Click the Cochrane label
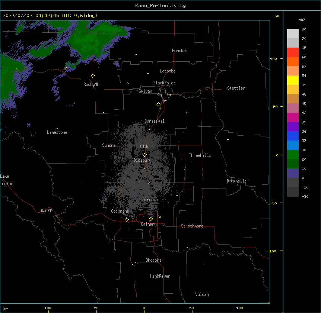321x313 pixels. point(120,211)
